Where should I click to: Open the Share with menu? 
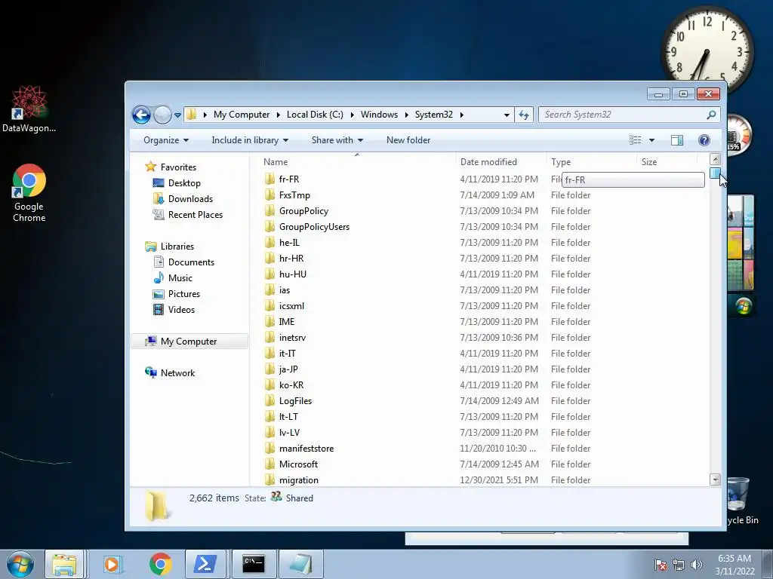(337, 140)
